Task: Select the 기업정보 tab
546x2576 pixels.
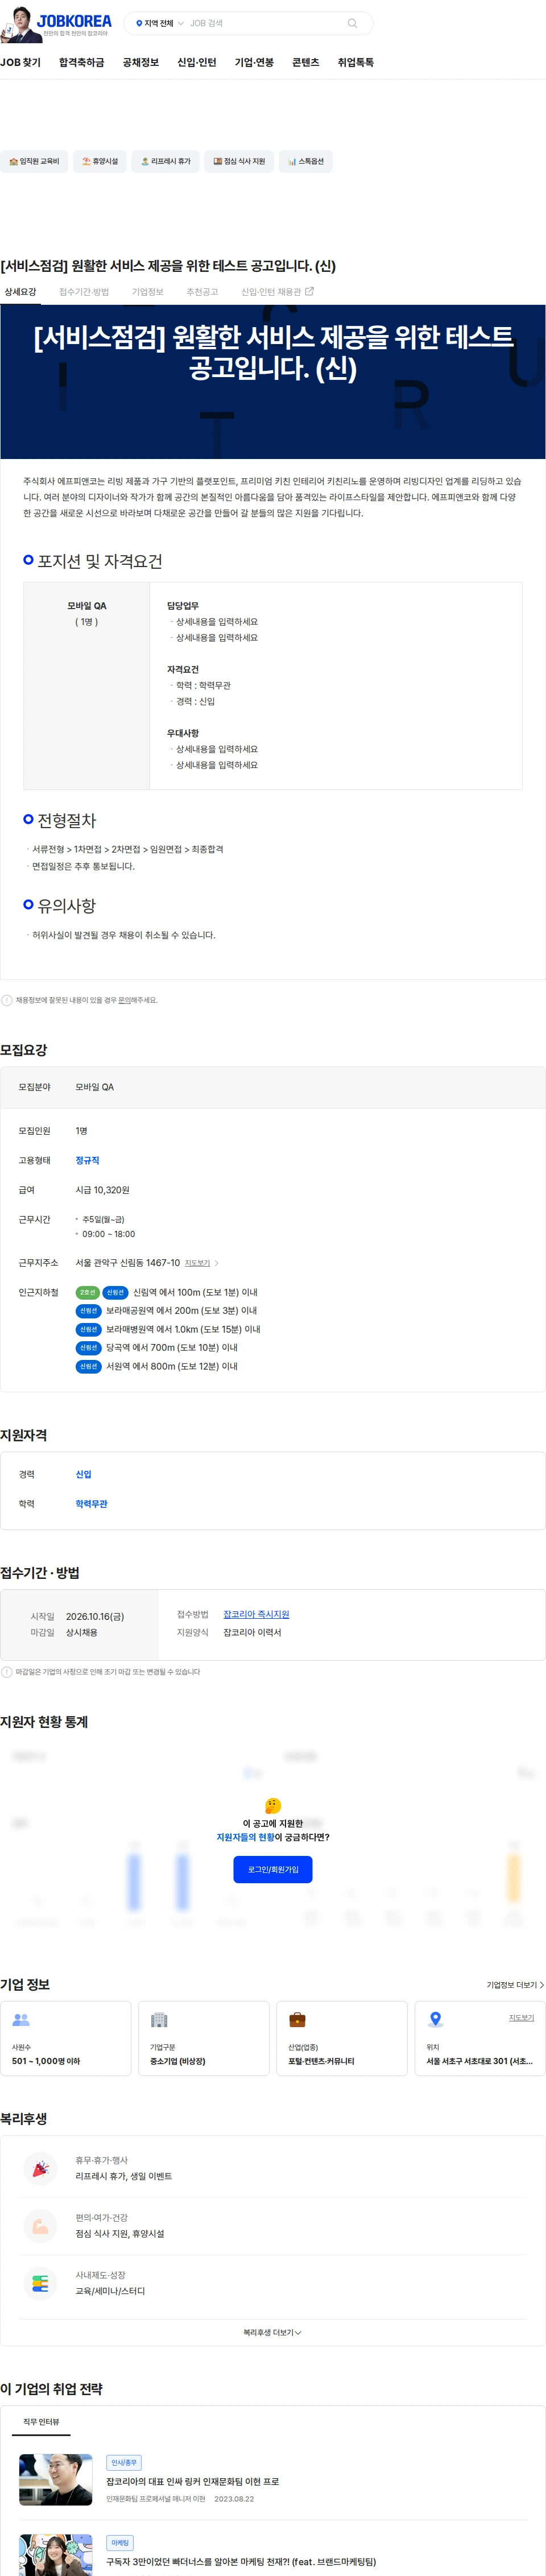Action: (147, 292)
